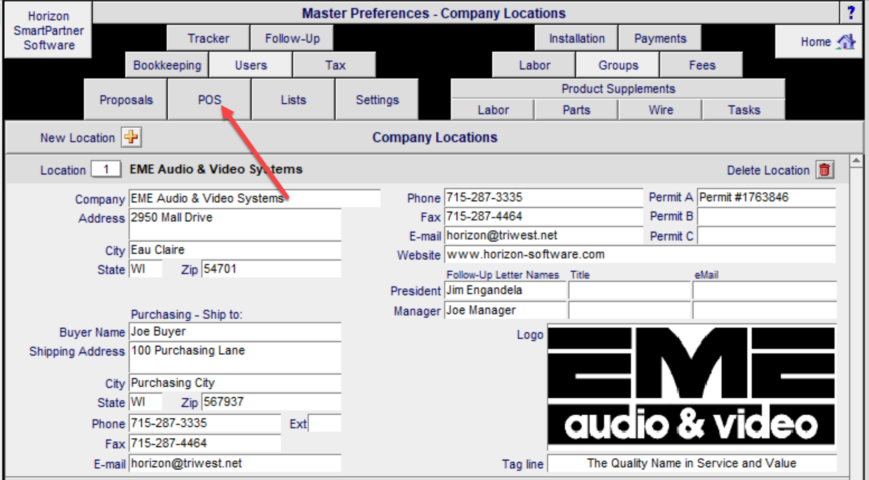Click the Zip field showing 54701
This screenshot has width=869, height=480.
[271, 269]
